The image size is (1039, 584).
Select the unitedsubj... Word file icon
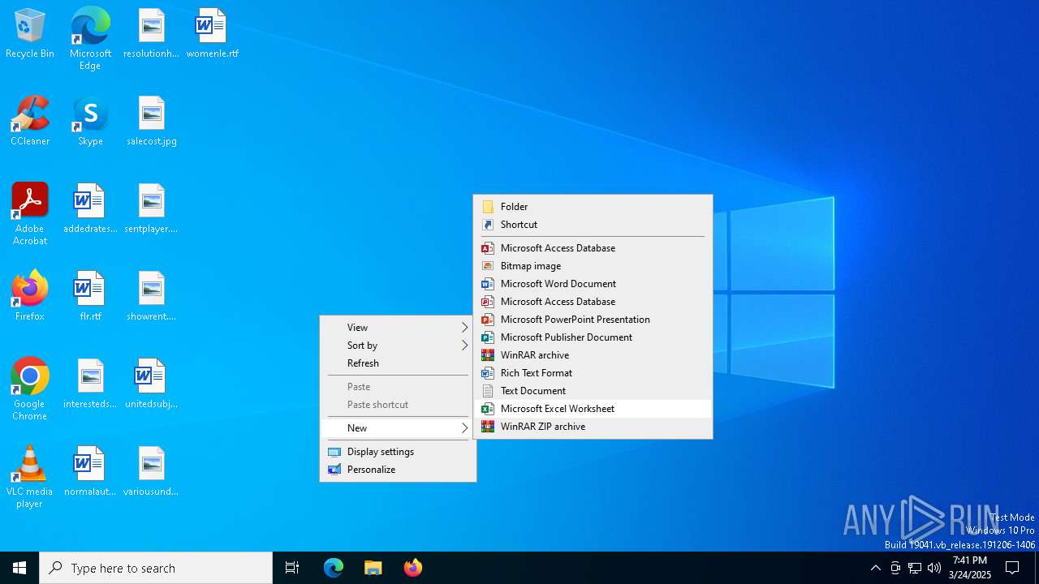tap(151, 384)
